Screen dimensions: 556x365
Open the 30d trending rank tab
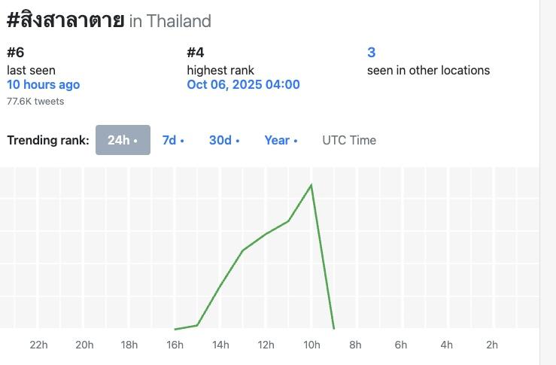pyautogui.click(x=224, y=140)
